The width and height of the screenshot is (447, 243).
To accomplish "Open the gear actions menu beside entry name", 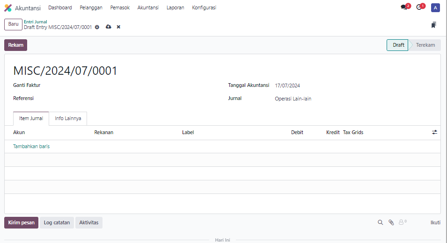I will click(97, 27).
